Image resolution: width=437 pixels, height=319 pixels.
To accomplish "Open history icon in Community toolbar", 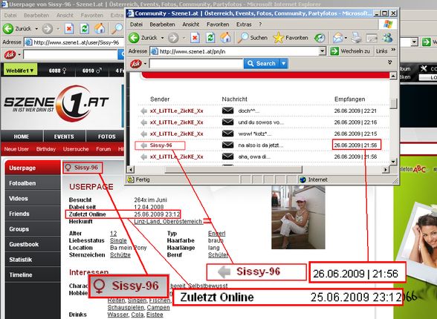I will [x=320, y=38].
